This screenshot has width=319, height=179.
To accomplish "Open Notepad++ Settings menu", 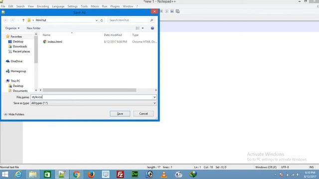I will pos(72,6).
